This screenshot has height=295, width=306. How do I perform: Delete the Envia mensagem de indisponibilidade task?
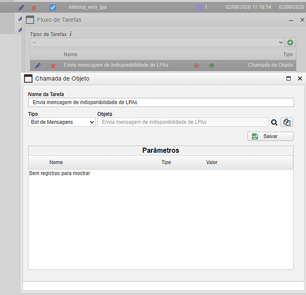pyautogui.click(x=53, y=65)
